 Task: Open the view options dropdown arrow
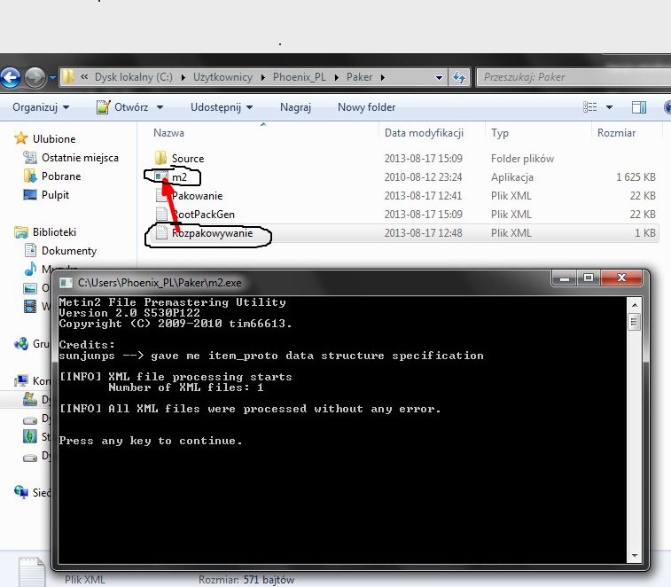(609, 107)
